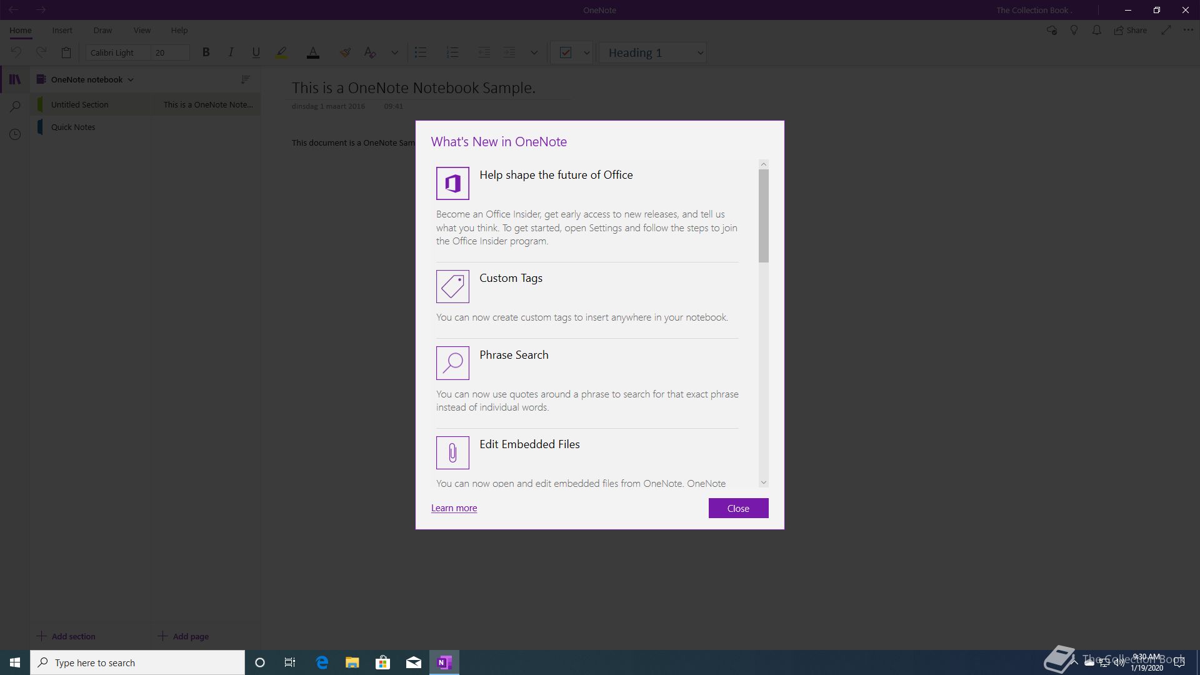Enter full screen mode icon
Screen dimensions: 1200x675
(x=1166, y=30)
